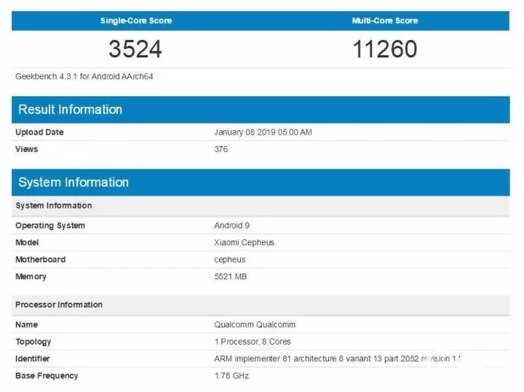The width and height of the screenshot is (524, 392).
Task: Click the Operating System row label
Action: coord(50,225)
